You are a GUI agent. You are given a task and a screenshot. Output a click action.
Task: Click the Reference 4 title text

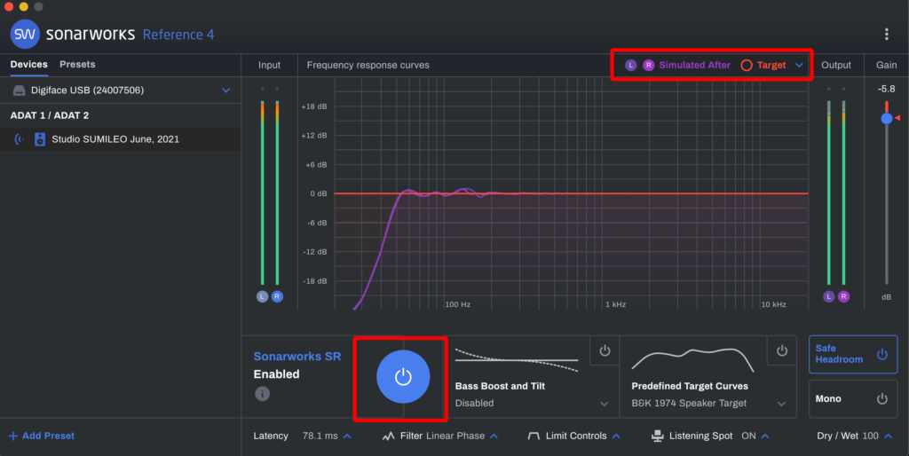coord(178,35)
